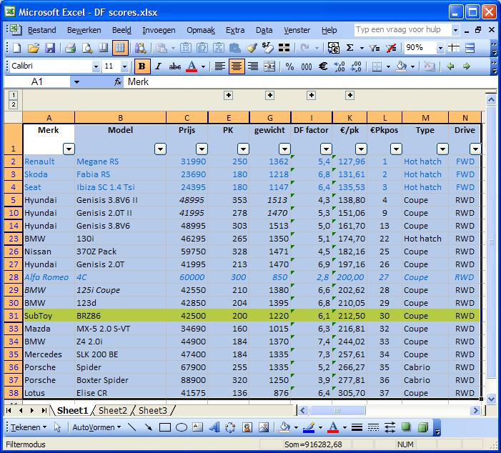
Task: Click the 3-D style cube icon
Action: point(422,427)
